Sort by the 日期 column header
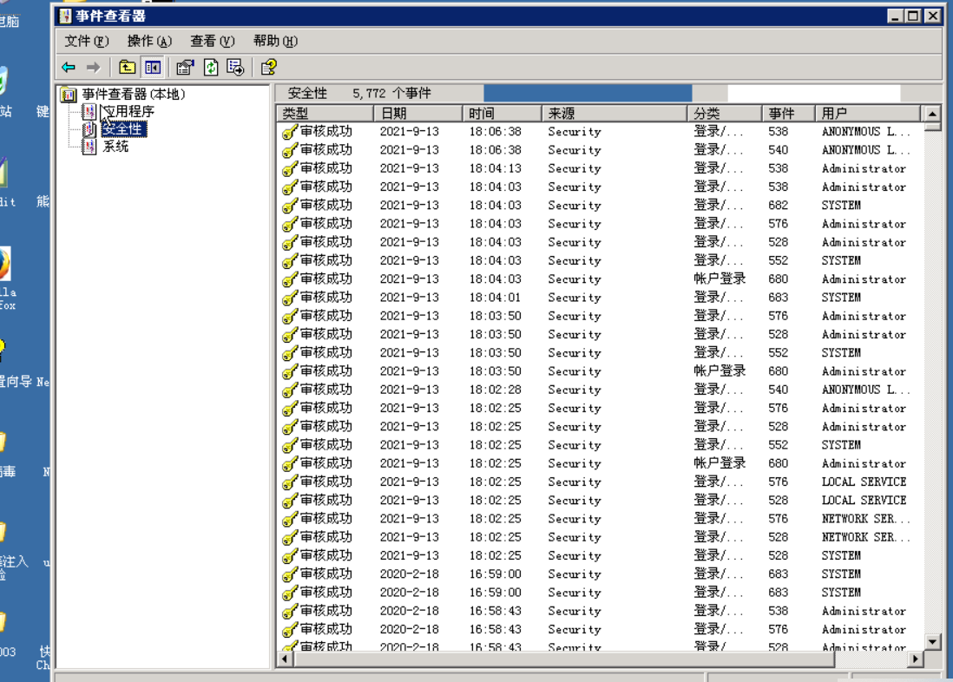 click(417, 113)
